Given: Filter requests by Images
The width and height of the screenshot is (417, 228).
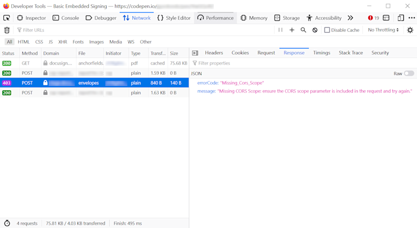Looking at the screenshot, I should click(96, 42).
